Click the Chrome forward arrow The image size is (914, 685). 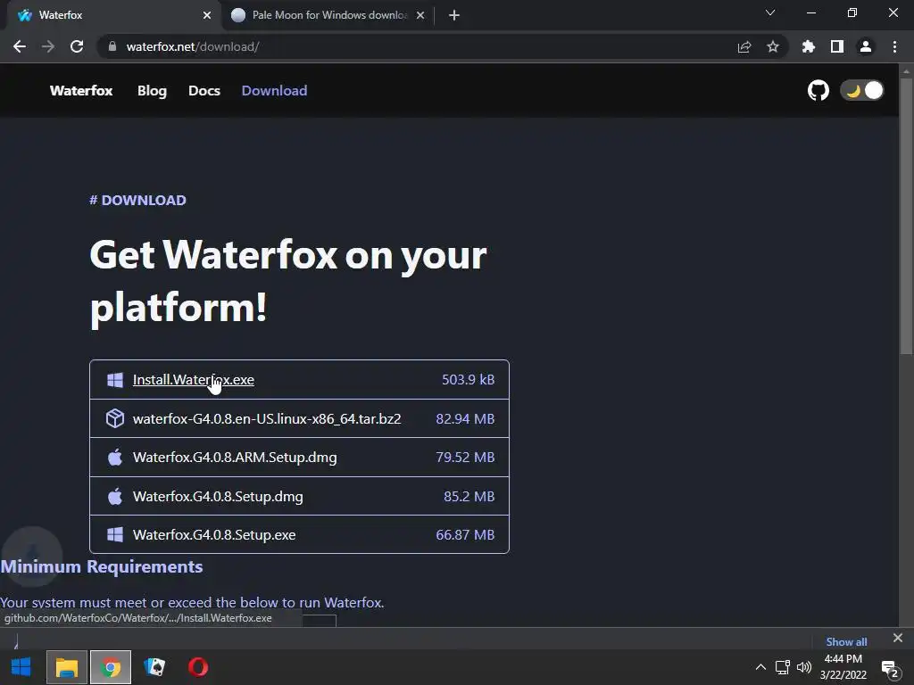tap(48, 46)
